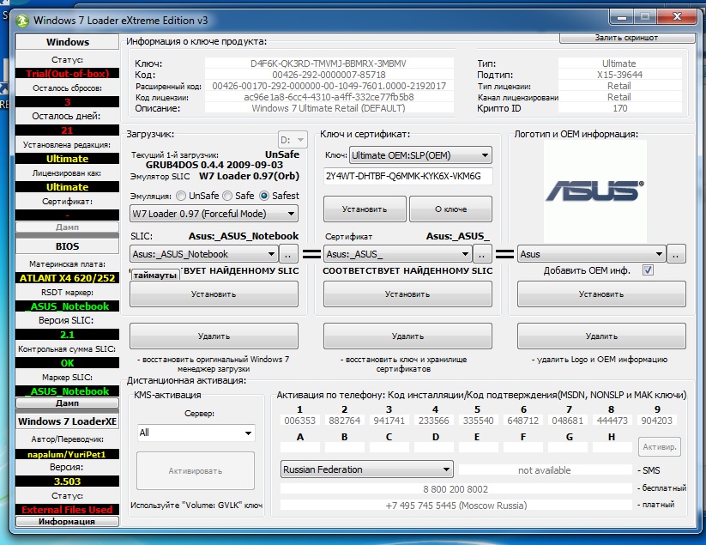Select the Safe emulation radio button
The width and height of the screenshot is (706, 545).
[x=227, y=196]
